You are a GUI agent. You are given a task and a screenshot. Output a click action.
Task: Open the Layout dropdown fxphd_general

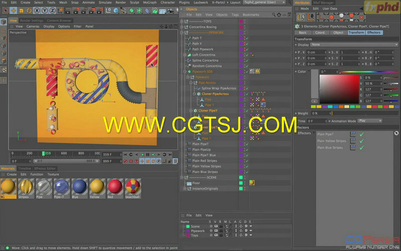click(x=264, y=3)
